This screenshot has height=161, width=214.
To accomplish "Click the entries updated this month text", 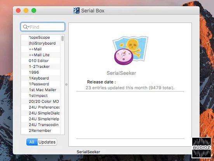I will point(130,88).
